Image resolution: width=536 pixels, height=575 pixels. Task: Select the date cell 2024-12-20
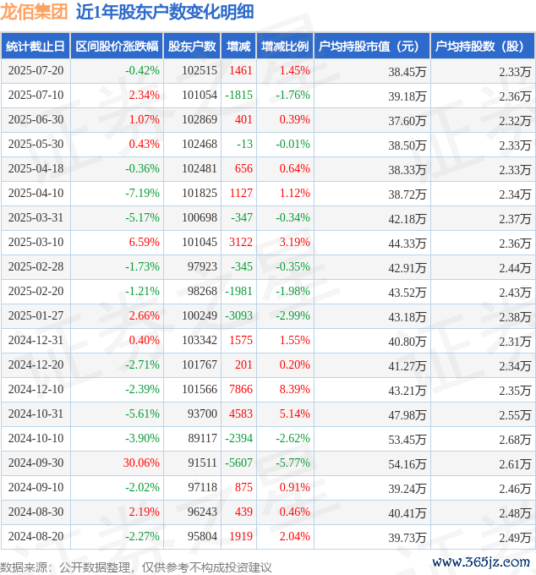point(36,365)
